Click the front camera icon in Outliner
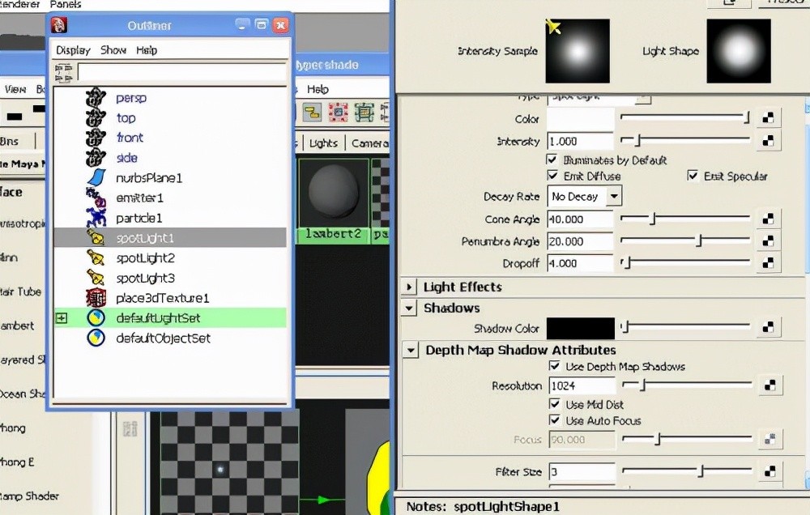The height and width of the screenshot is (515, 810). tap(96, 138)
